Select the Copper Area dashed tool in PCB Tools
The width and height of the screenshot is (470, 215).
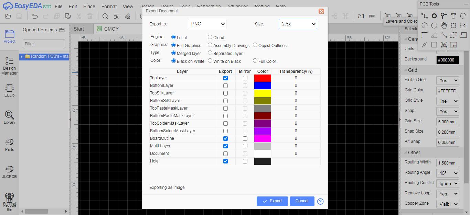453,35
